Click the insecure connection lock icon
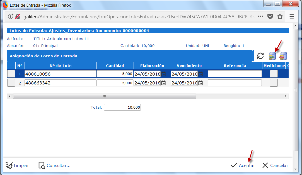The height and width of the screenshot is (175, 302). (x=18, y=16)
